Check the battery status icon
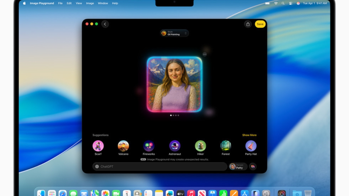 pyautogui.click(x=267, y=3)
